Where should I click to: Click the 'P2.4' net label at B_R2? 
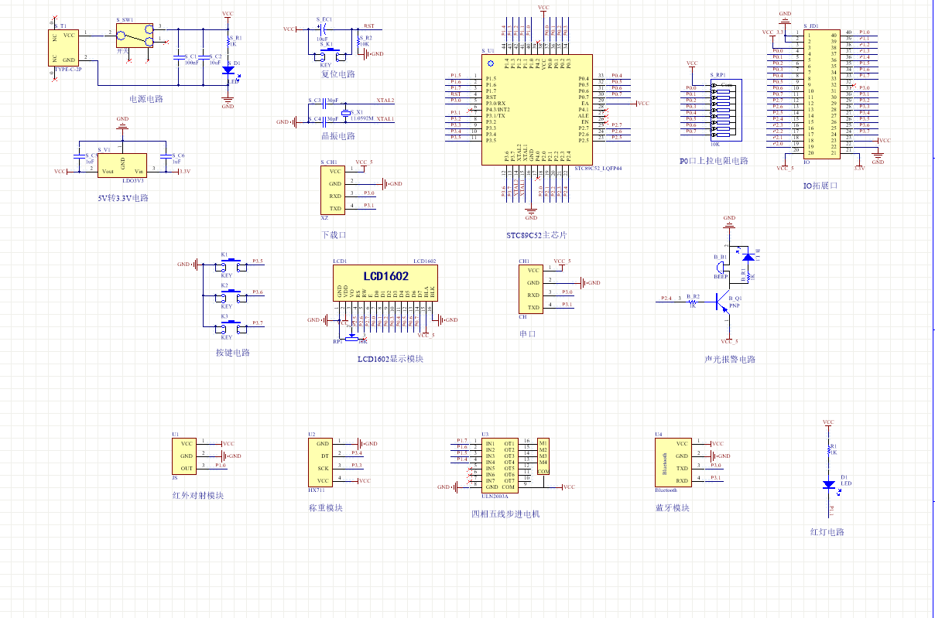pos(666,298)
